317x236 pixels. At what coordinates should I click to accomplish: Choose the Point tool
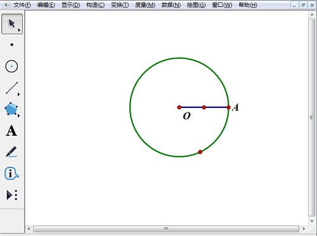pos(12,44)
